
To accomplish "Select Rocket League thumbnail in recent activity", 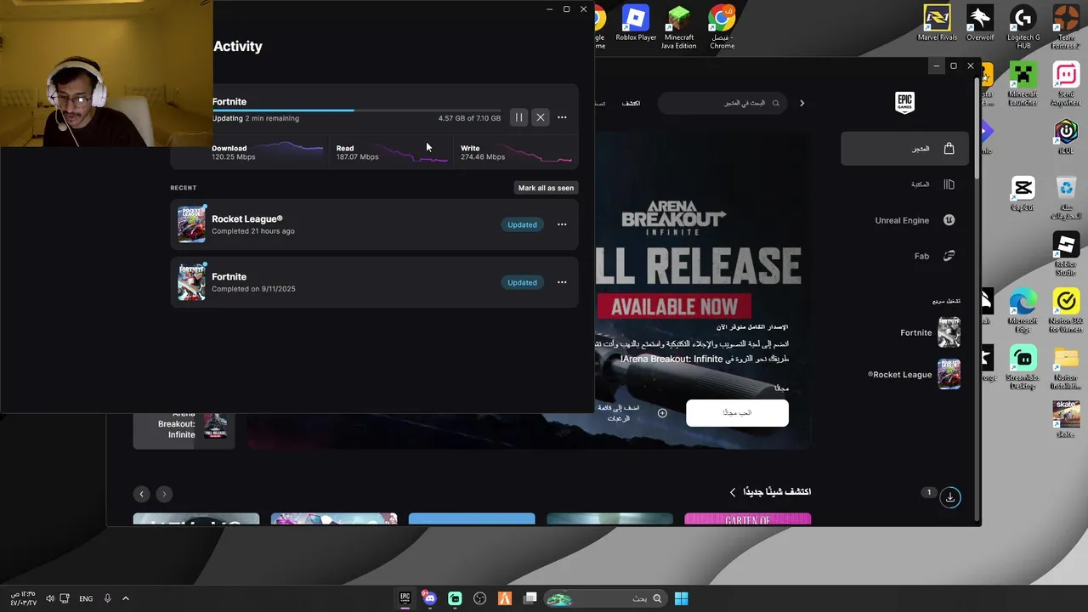I will (191, 224).
